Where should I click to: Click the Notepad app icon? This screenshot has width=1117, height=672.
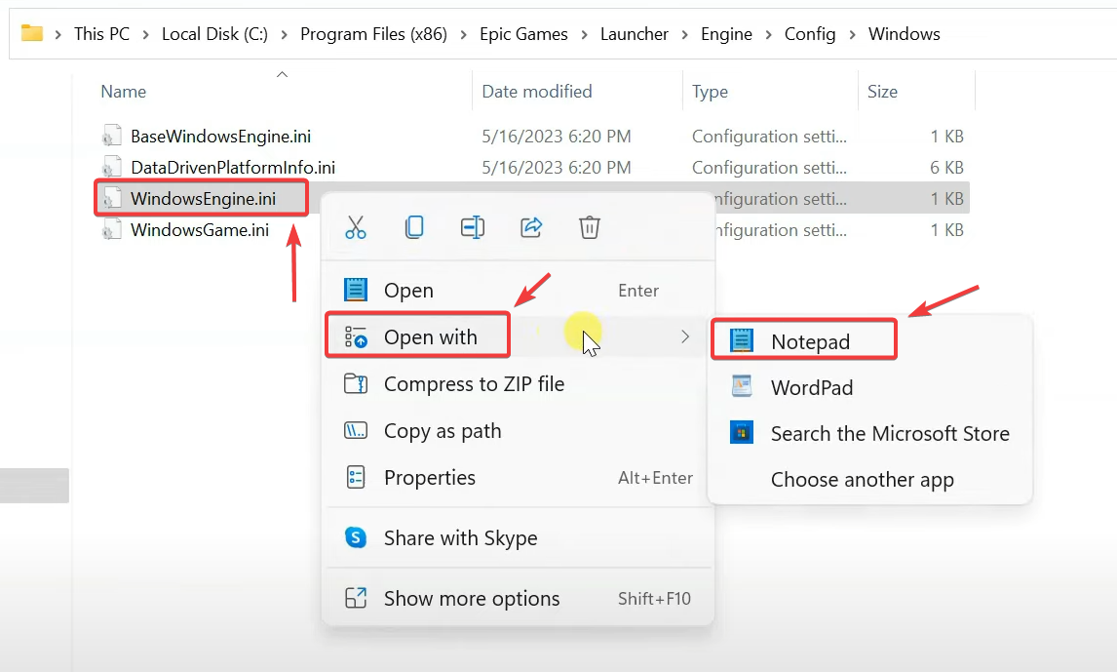(x=742, y=340)
